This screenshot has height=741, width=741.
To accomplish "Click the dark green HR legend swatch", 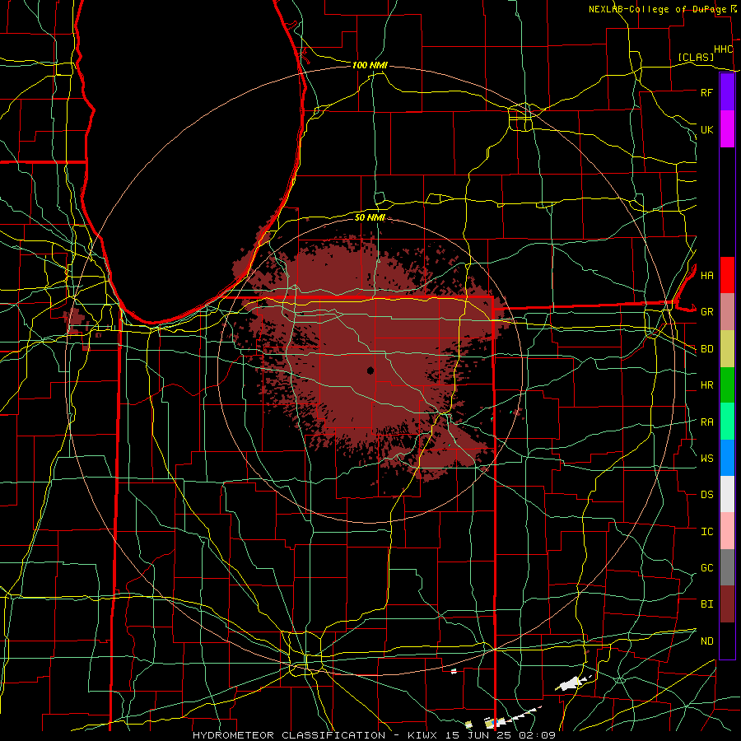I will pos(727,384).
